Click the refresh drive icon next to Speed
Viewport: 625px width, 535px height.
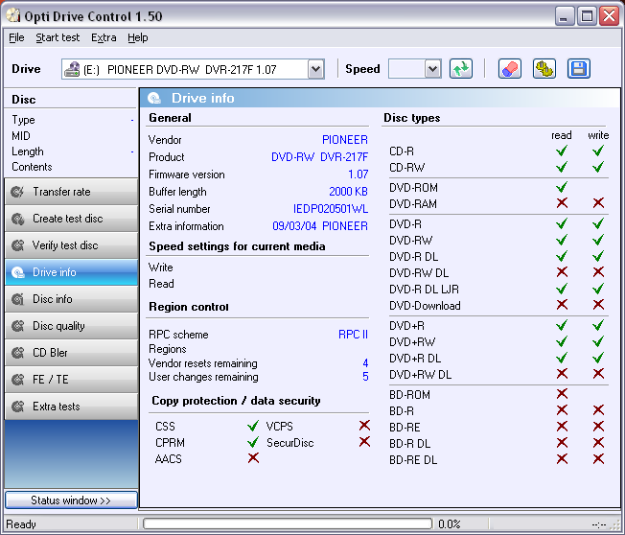coord(461,69)
